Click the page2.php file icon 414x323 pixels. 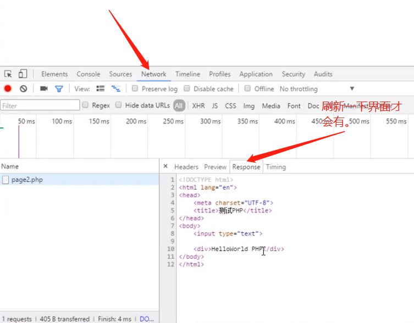5,180
